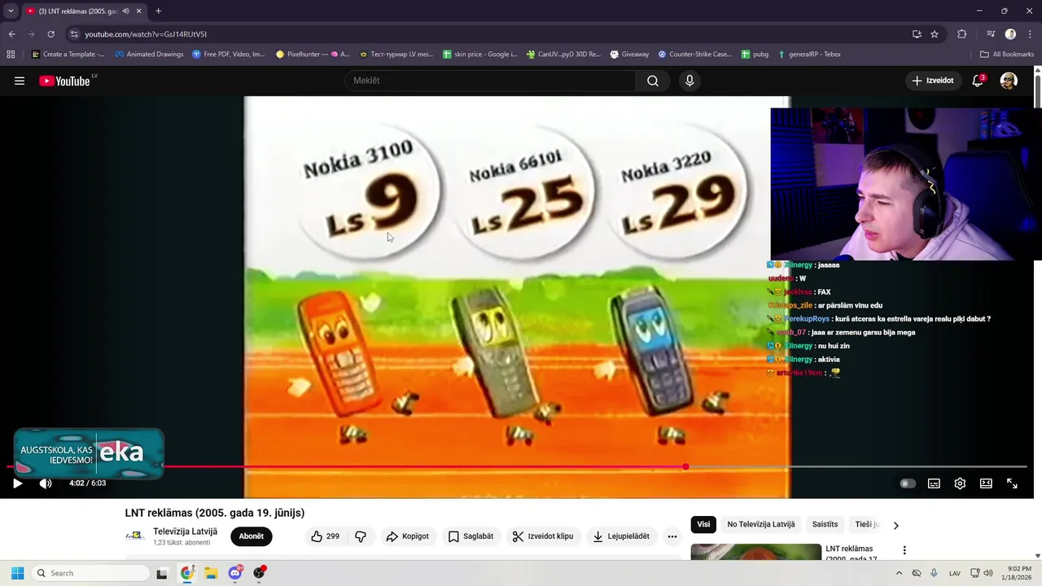Mute tab via speaker icon on tab

pos(125,11)
